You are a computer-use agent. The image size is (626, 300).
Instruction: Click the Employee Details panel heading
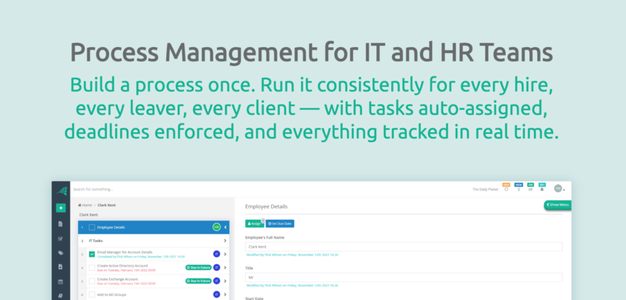(267, 207)
